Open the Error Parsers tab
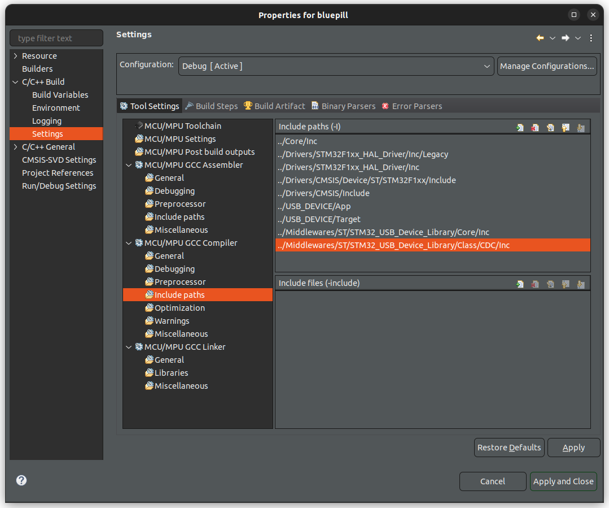Viewport: 609px width, 508px height. click(411, 106)
